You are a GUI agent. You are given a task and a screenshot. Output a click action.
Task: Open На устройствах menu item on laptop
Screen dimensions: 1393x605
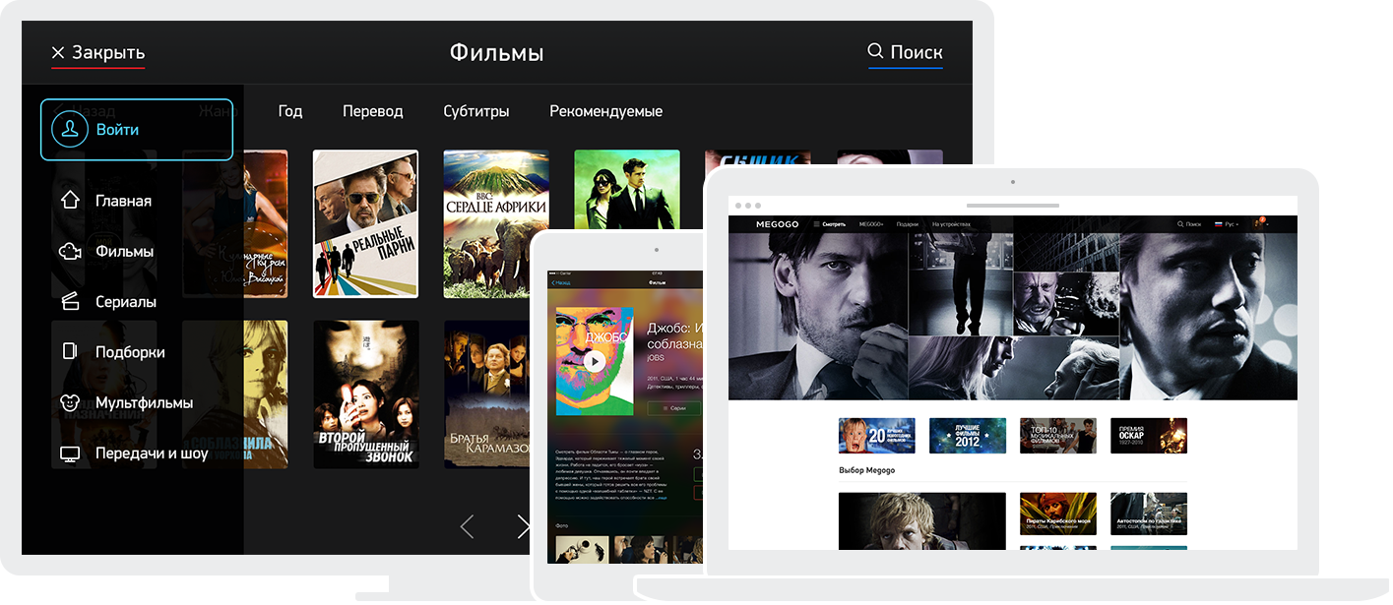951,224
